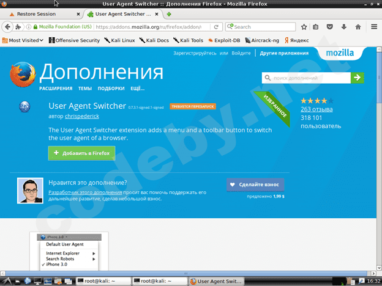Open the Расширения menu item
The height and width of the screenshot is (286, 382).
pyautogui.click(x=56, y=89)
